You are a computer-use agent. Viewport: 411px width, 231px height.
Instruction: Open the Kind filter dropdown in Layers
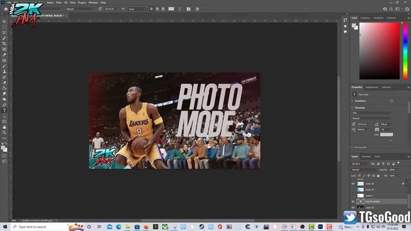(360, 164)
